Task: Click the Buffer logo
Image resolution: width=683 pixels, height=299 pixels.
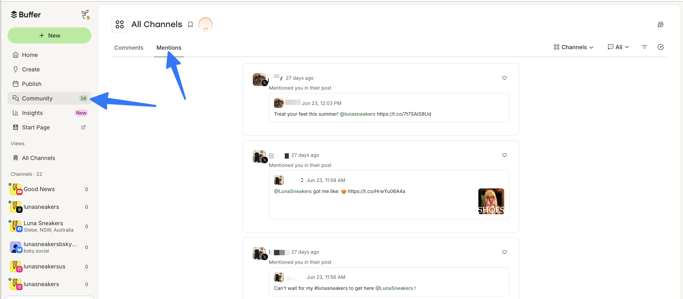Action: 26,14
